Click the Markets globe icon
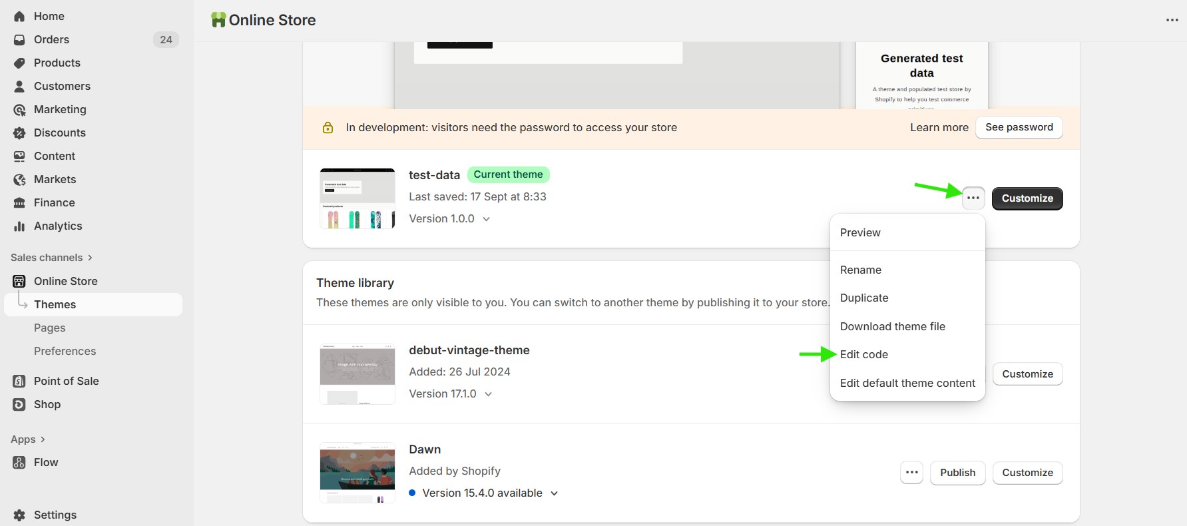The width and height of the screenshot is (1187, 526). (x=19, y=179)
